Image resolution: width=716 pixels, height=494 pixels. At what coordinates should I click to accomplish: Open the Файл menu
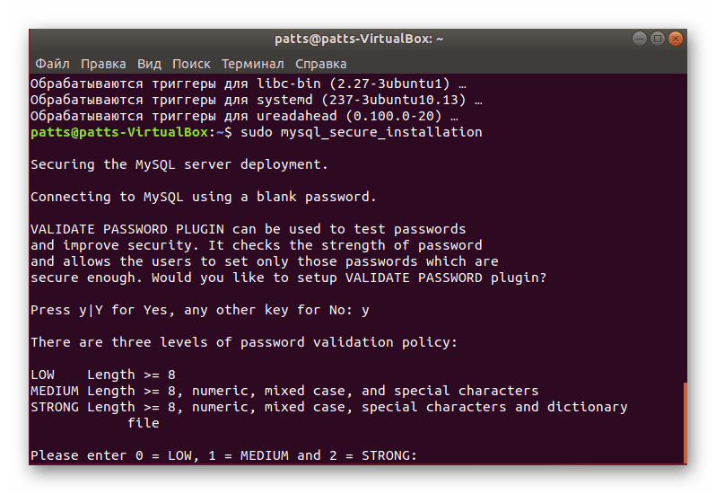(52, 64)
